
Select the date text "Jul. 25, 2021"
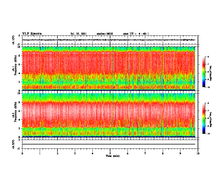[x=79, y=34]
